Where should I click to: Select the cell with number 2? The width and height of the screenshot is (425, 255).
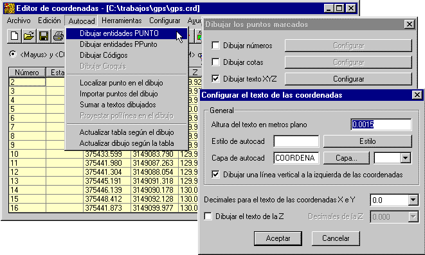click(27, 82)
